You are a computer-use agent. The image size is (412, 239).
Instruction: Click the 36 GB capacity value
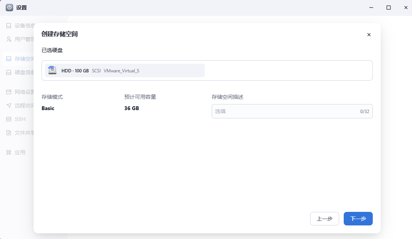tap(132, 108)
